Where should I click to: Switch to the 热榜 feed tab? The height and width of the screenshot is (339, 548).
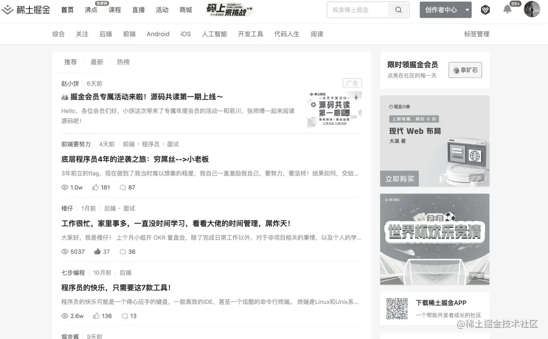[122, 62]
